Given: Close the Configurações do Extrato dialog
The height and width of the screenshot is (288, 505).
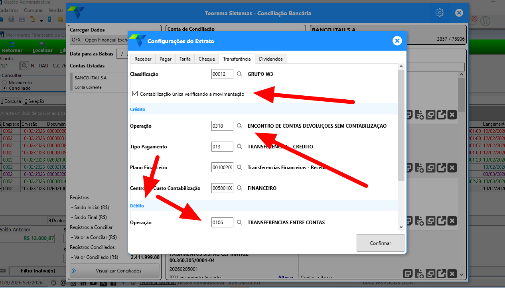Looking at the screenshot, I should pos(397,41).
